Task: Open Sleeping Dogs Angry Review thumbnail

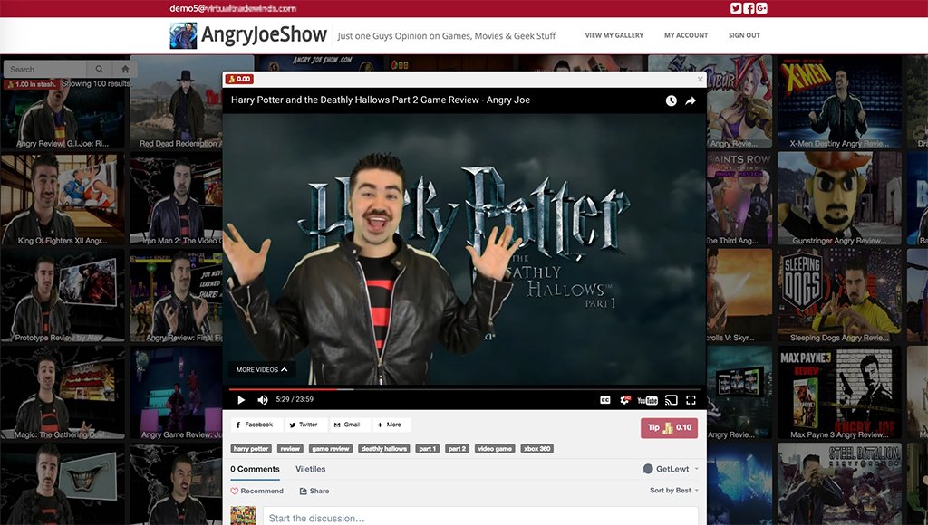Action: [839, 296]
